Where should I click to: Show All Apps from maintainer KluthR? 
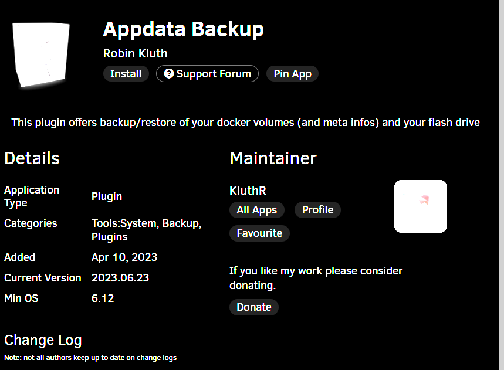click(x=257, y=210)
